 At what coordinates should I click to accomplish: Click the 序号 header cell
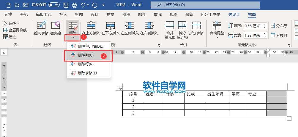point(133,94)
